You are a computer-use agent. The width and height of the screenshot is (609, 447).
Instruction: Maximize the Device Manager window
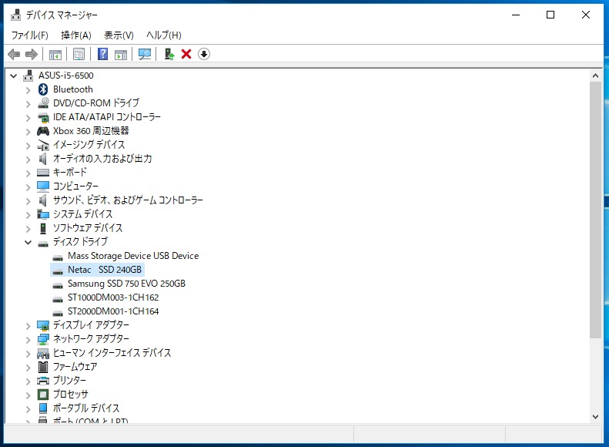pos(550,15)
